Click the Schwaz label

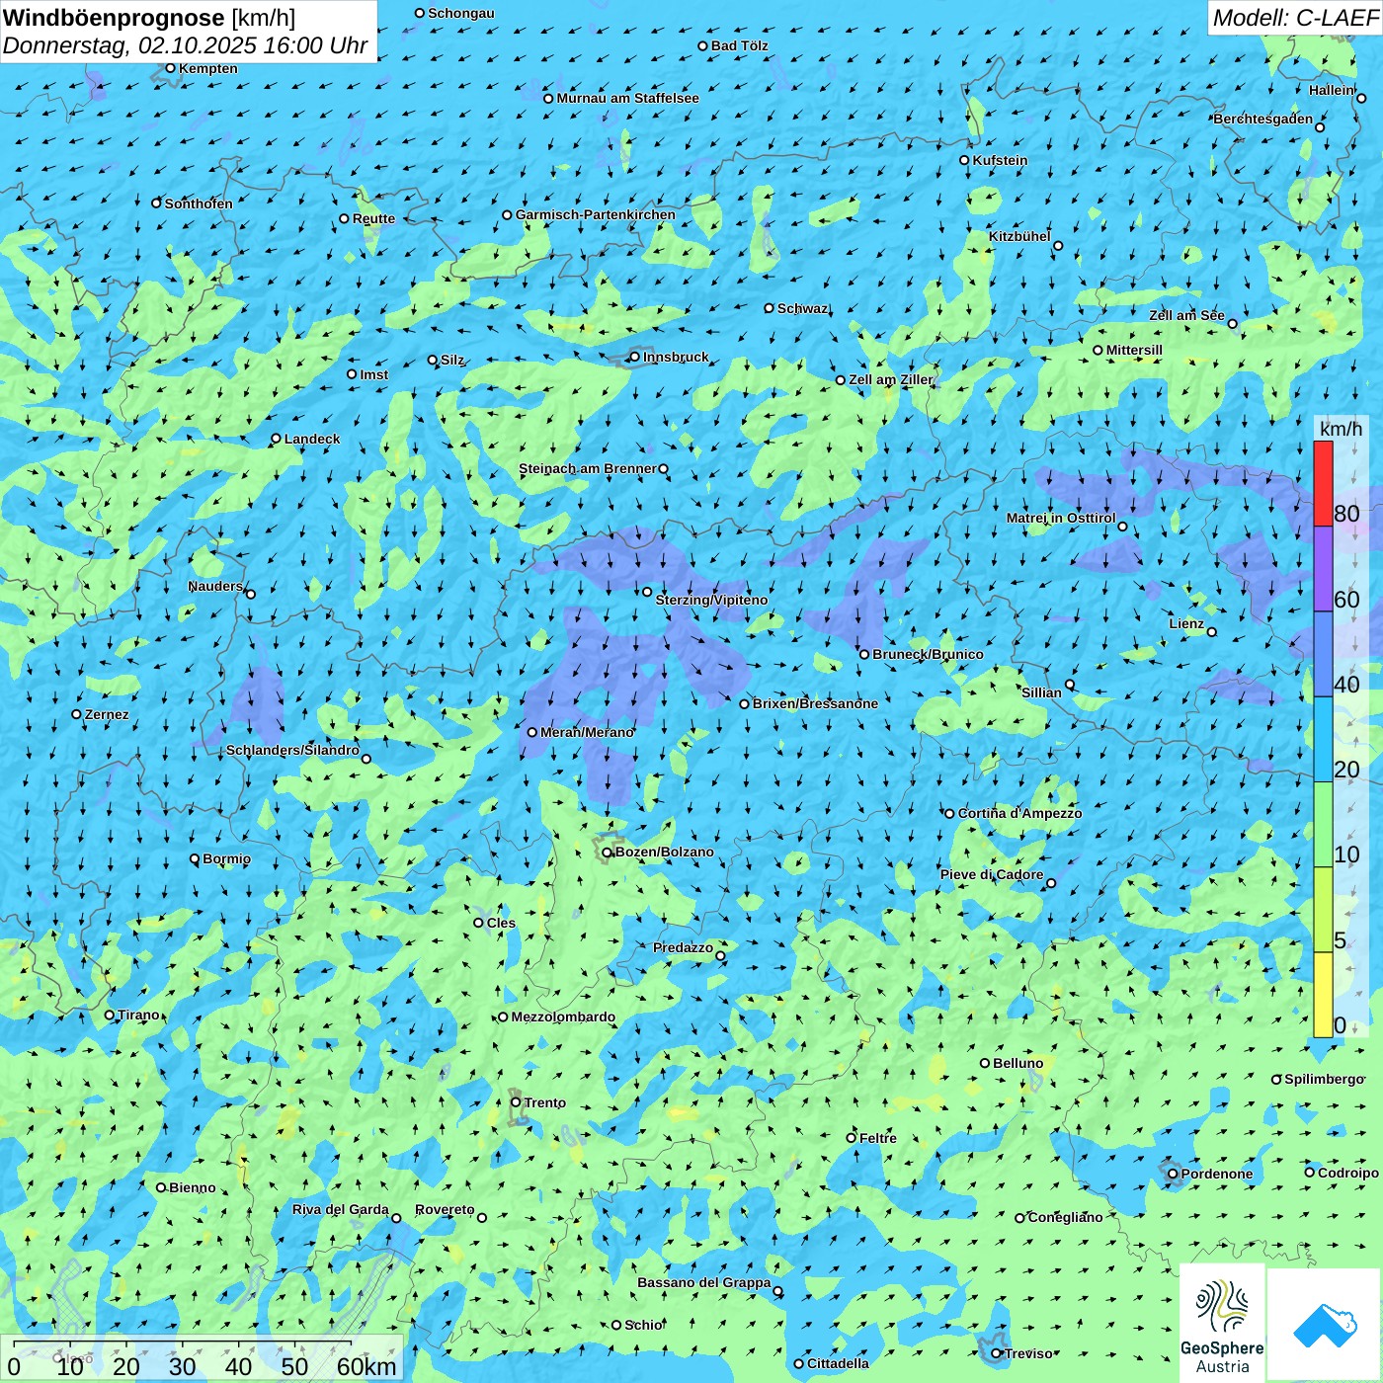coord(802,308)
